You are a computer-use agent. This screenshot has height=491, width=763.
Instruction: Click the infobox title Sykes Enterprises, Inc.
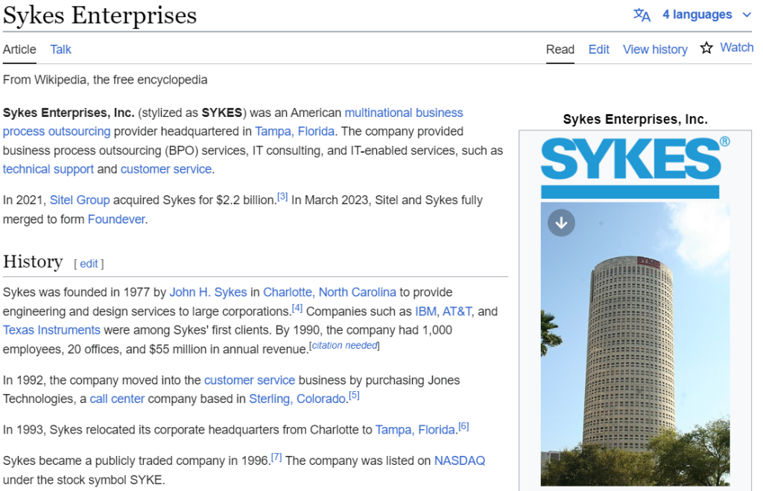pos(635,119)
